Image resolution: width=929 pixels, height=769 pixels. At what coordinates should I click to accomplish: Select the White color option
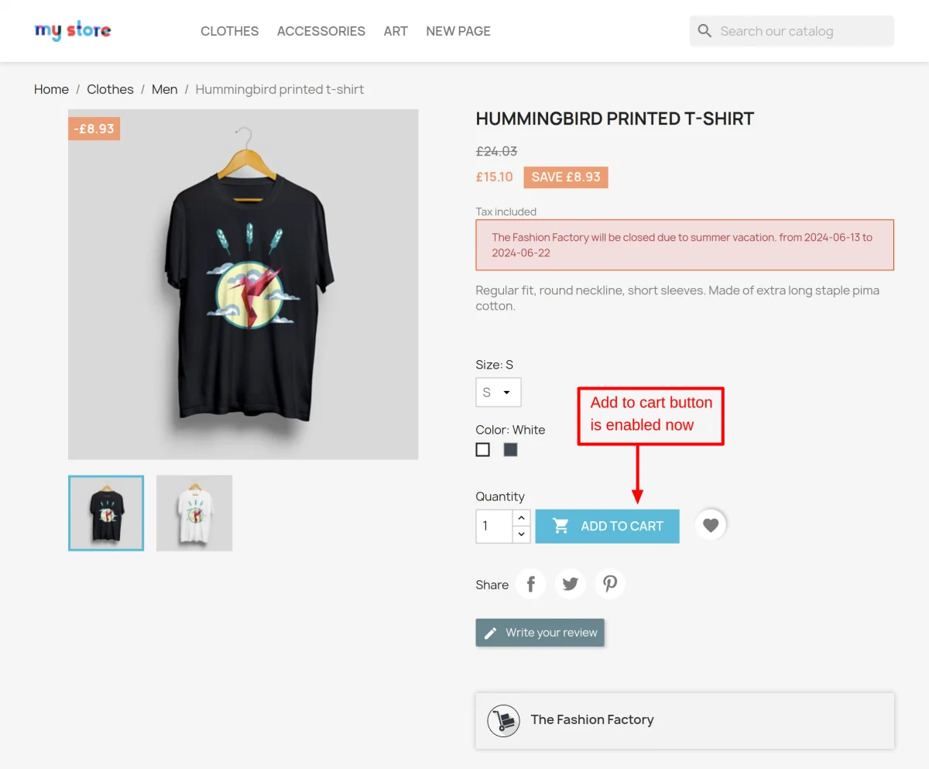click(x=482, y=449)
